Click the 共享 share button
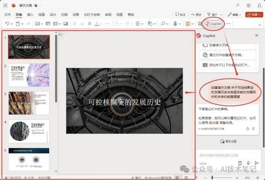This screenshot has height=180, width=265. 254,15
